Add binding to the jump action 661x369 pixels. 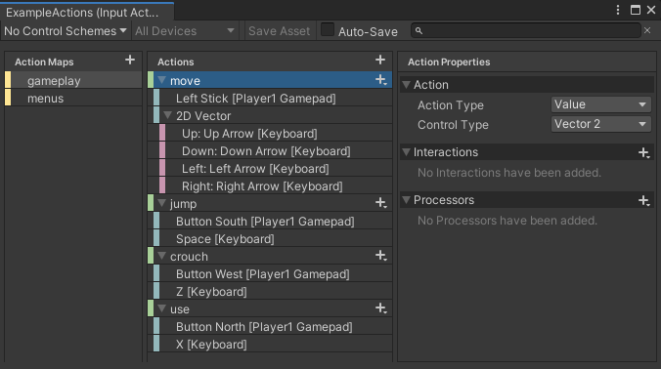pos(381,203)
